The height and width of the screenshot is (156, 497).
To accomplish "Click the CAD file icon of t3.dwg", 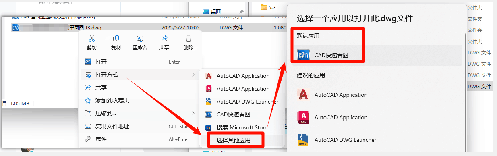I will [x=16, y=28].
